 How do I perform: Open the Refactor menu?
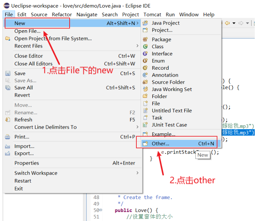point(62,14)
